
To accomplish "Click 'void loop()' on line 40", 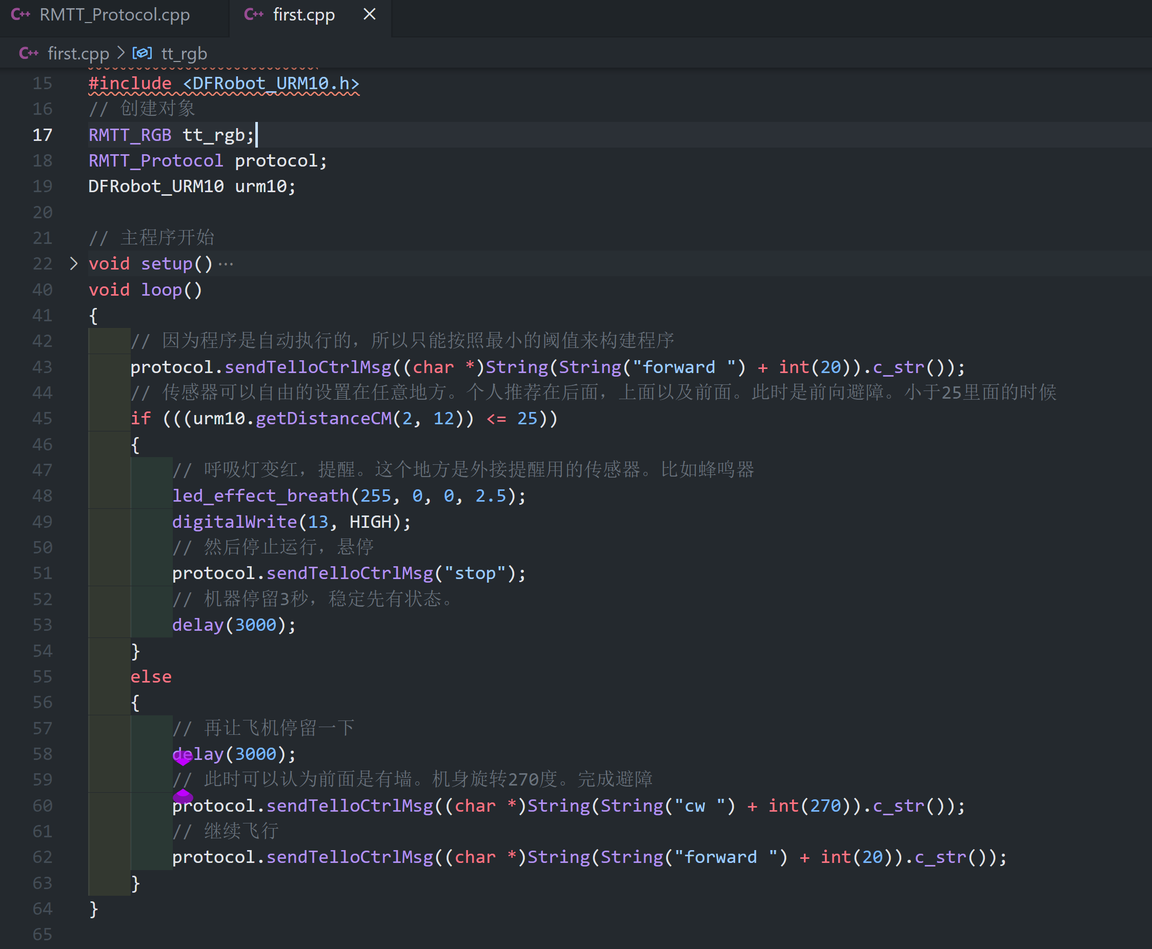I will tap(146, 290).
